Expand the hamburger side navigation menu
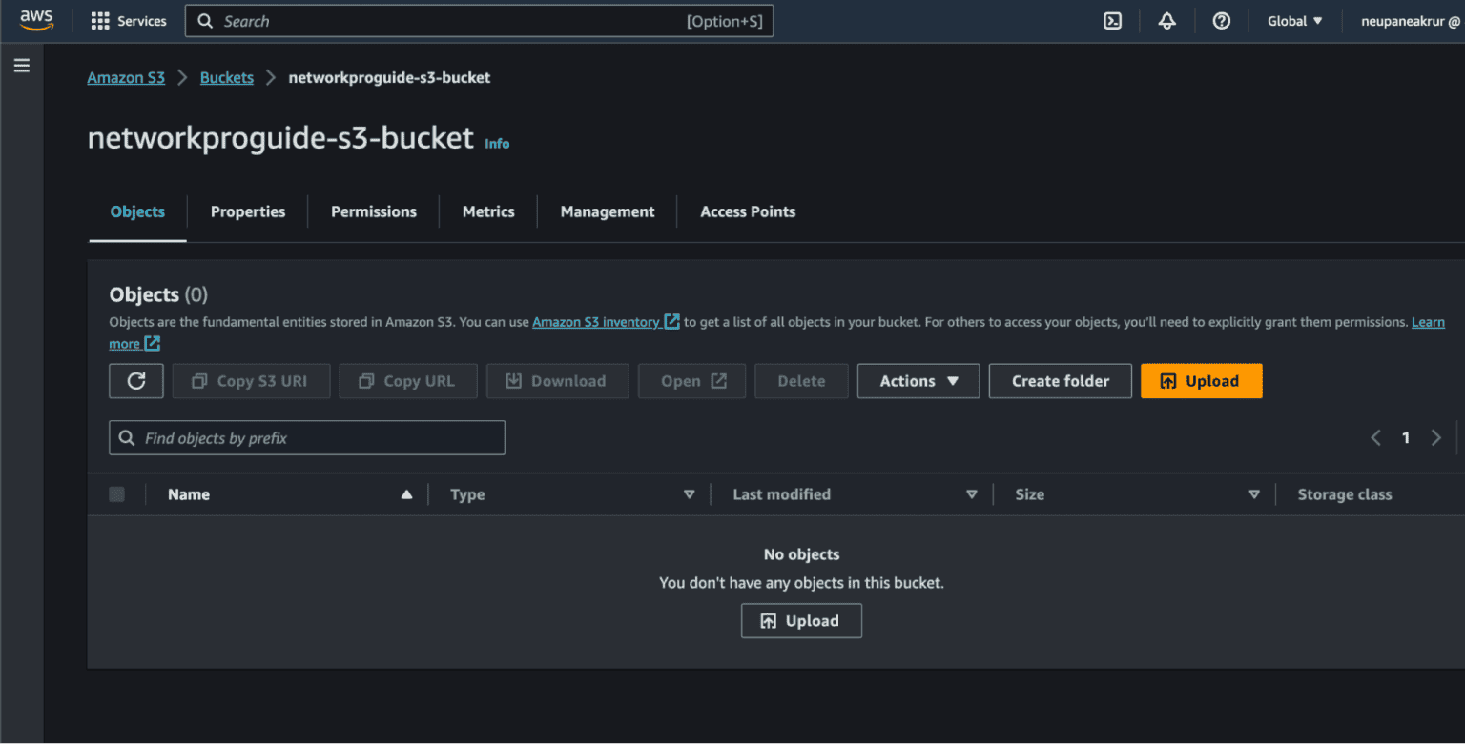 pos(21,66)
